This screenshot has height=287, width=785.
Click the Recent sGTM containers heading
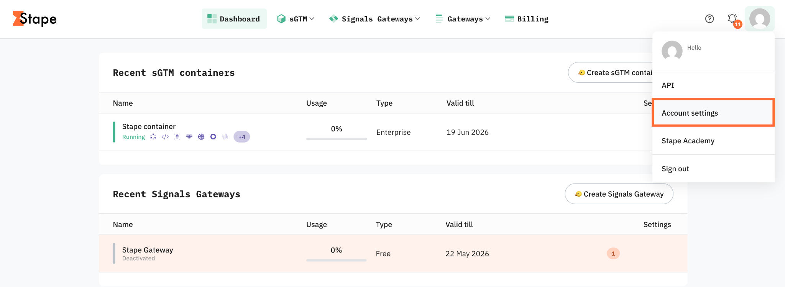(x=174, y=73)
